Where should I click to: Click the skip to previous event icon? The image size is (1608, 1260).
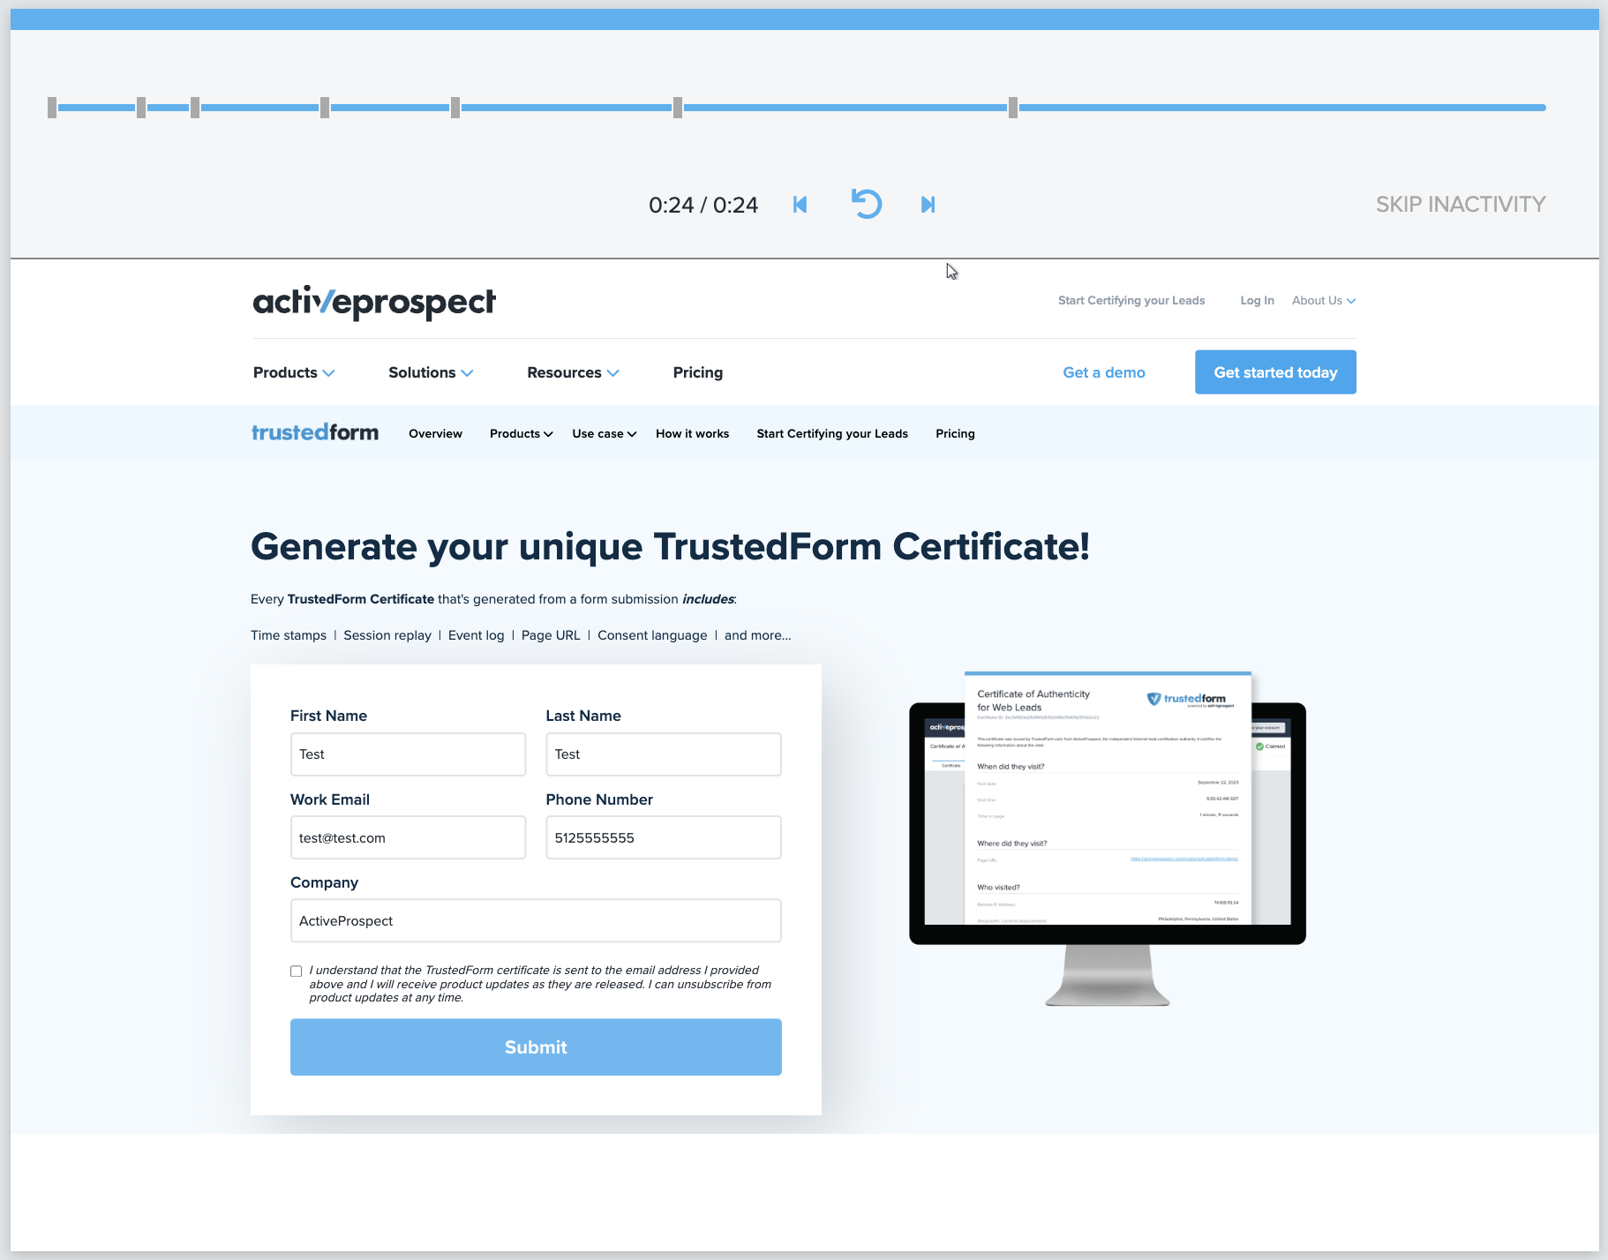coord(800,205)
